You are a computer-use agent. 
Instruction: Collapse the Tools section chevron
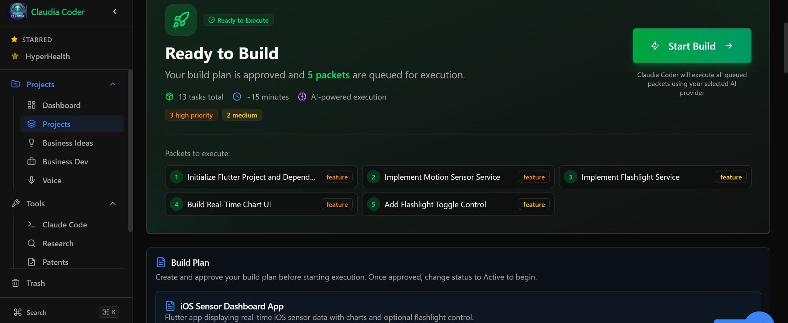pyautogui.click(x=113, y=203)
